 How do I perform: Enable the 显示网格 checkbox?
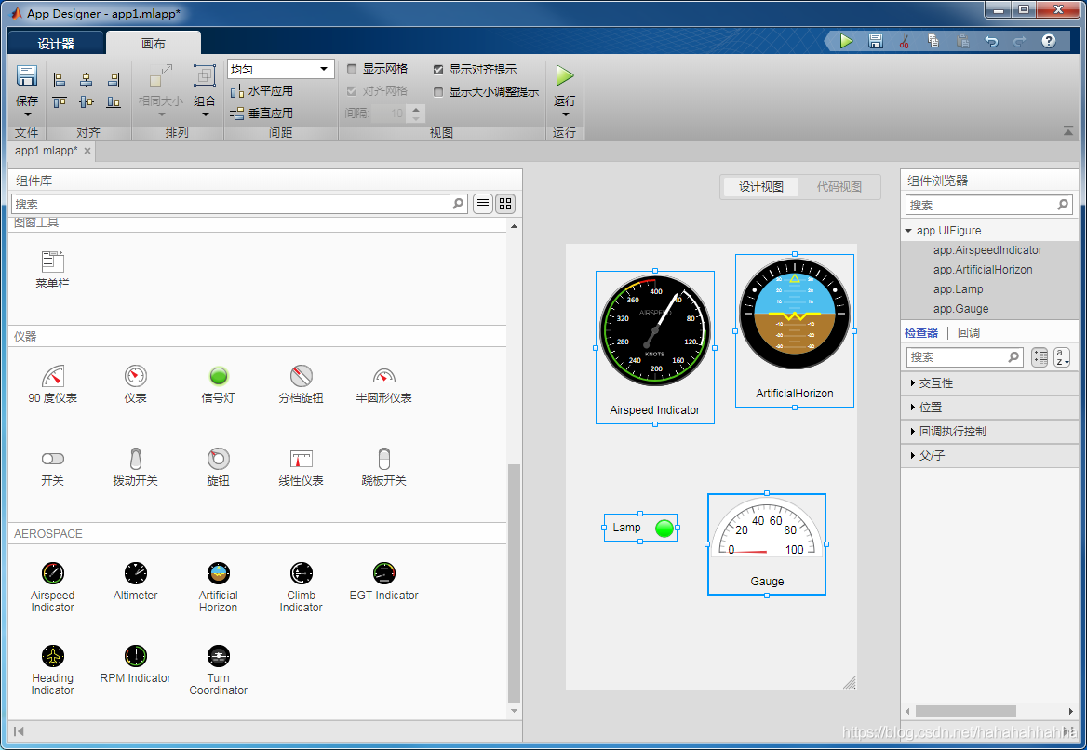pos(351,68)
